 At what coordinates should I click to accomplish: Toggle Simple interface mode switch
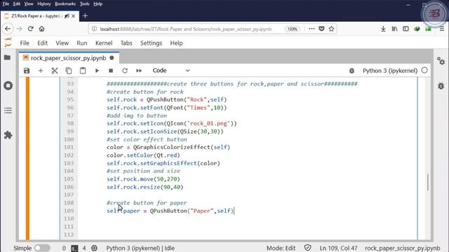coord(42,248)
